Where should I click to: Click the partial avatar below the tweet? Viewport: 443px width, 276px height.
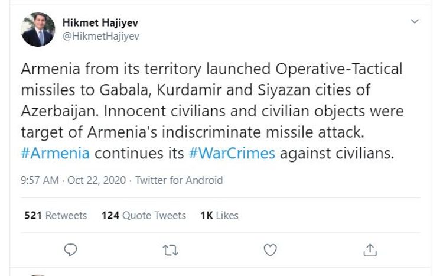click(38, 274)
